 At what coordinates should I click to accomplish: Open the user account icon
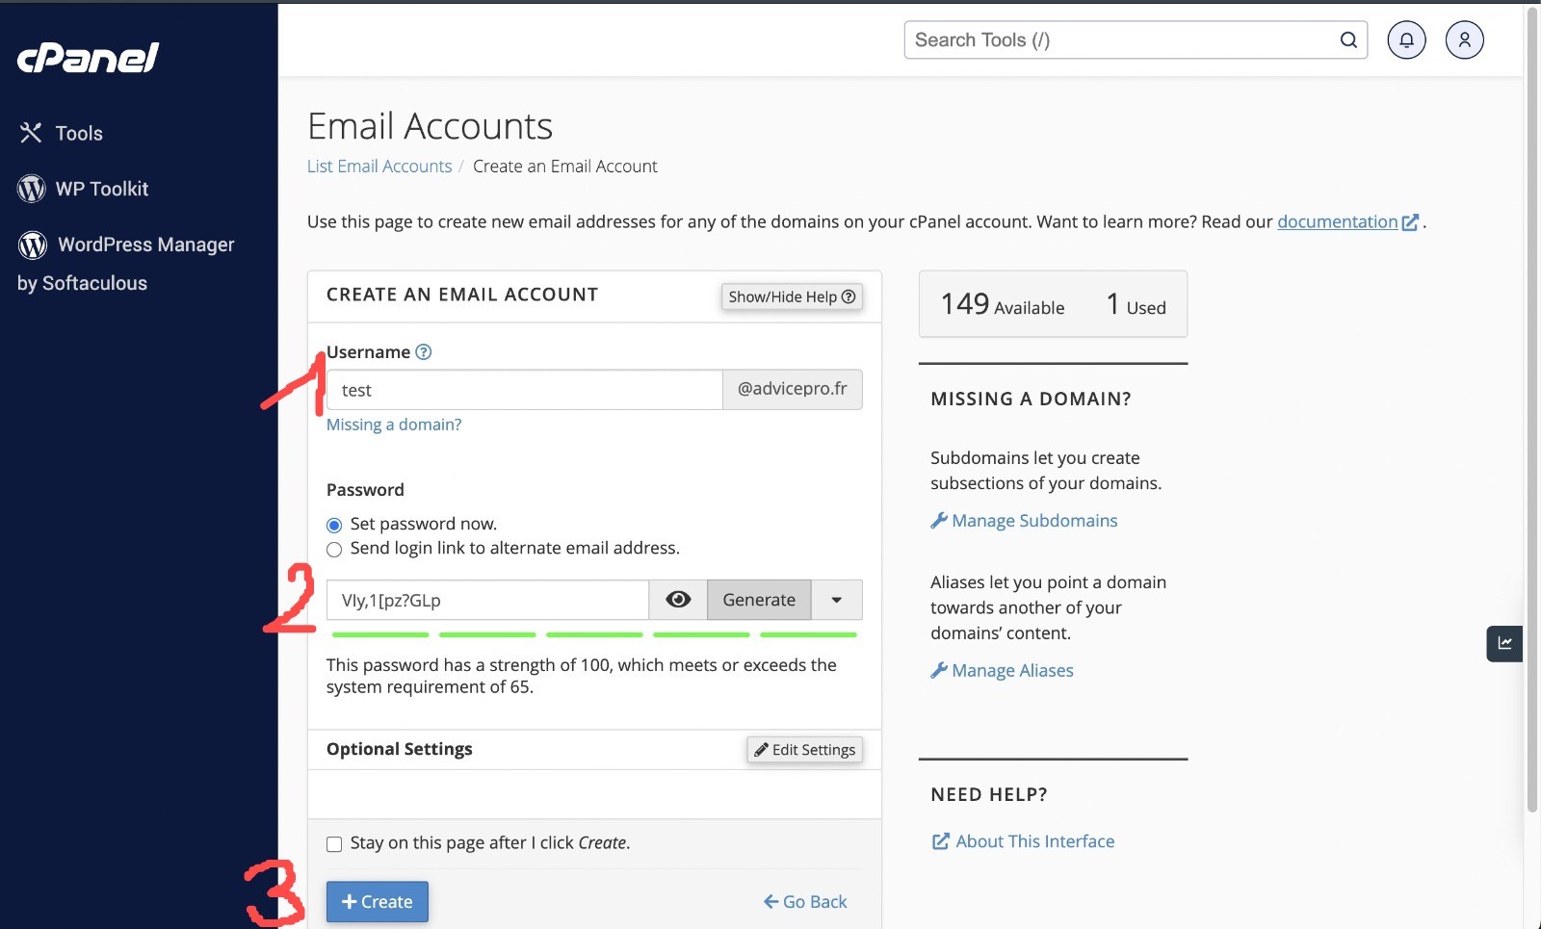click(x=1464, y=40)
